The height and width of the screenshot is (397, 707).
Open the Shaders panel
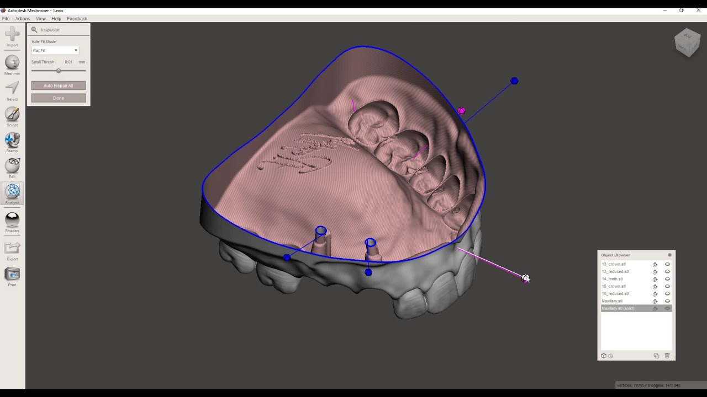(x=12, y=222)
